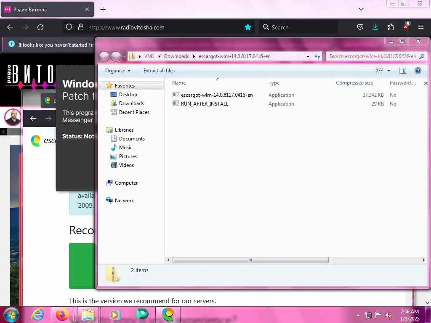Open the address bar history dropdown
Viewport: 431px width, 323px height.
pos(308,56)
